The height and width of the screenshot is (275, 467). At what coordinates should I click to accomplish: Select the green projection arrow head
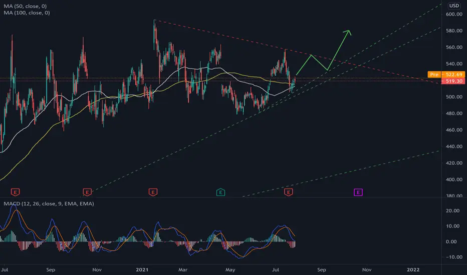point(348,32)
